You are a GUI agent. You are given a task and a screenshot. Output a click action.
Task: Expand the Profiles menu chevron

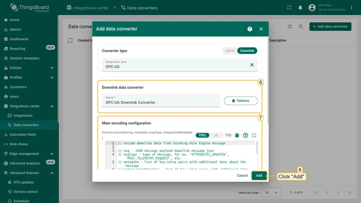52,78
